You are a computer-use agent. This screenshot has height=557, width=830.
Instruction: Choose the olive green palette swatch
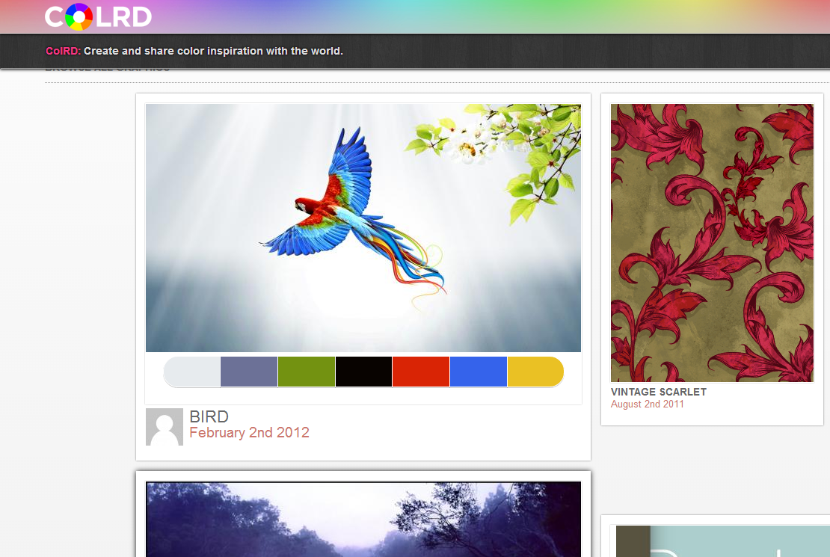307,372
